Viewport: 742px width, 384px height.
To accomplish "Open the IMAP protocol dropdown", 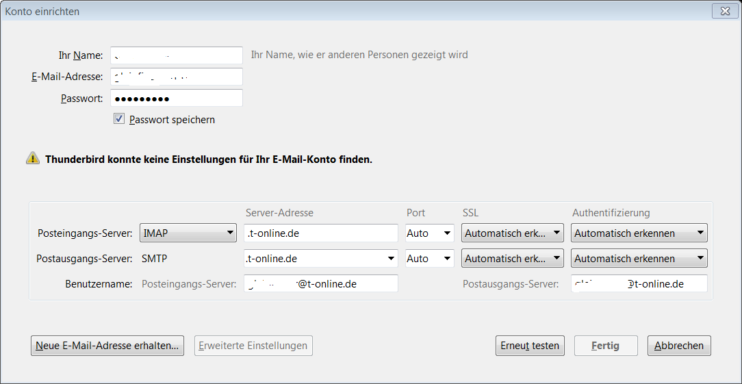I will (x=188, y=233).
